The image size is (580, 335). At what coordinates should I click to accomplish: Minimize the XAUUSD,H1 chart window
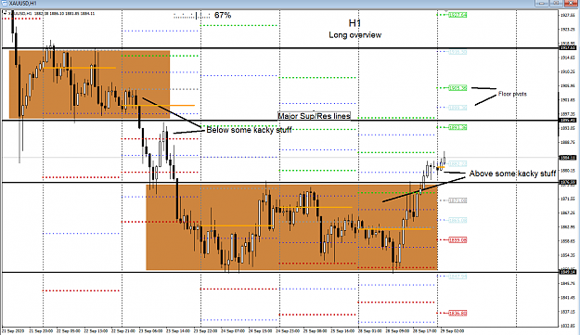542,3
